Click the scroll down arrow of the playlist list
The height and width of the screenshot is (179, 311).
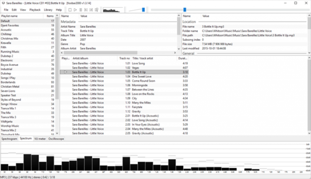coord(57,133)
